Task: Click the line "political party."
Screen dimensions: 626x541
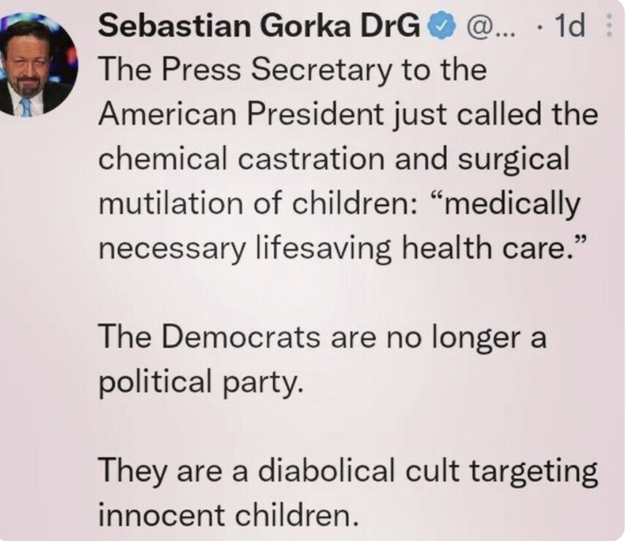Action: pos(201,382)
